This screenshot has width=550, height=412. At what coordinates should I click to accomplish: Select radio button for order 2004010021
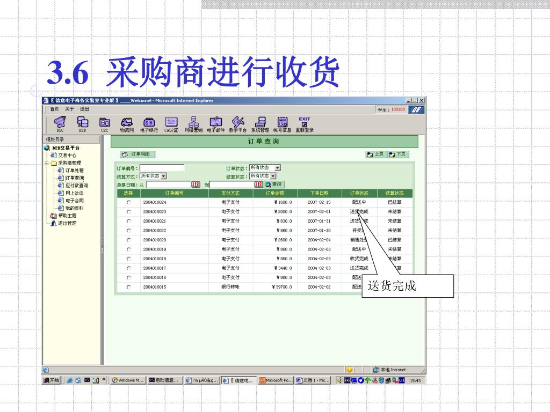coord(129,222)
